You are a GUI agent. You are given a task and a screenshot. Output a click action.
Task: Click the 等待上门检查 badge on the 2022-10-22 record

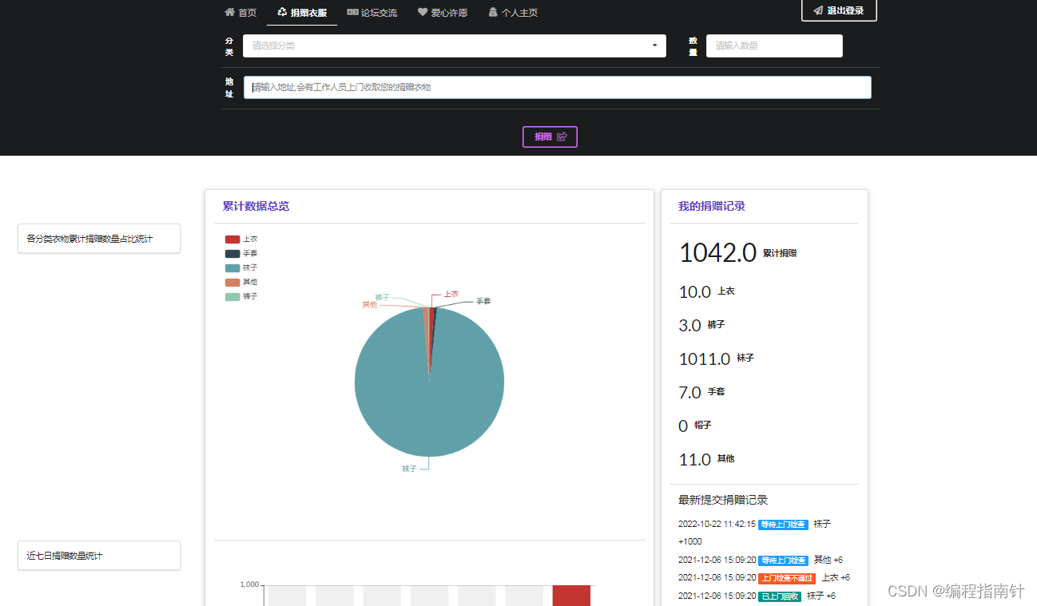[x=783, y=525]
